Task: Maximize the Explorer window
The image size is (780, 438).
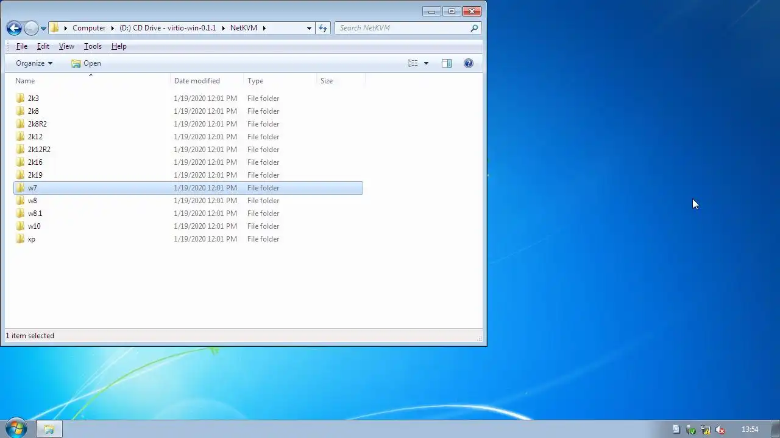Action: pyautogui.click(x=452, y=11)
